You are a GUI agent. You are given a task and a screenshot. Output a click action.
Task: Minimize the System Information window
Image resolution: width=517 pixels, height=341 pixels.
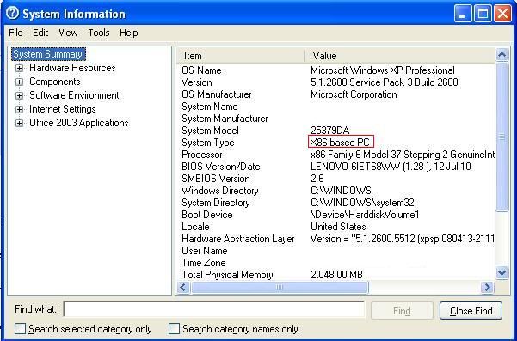(x=462, y=14)
